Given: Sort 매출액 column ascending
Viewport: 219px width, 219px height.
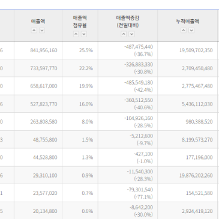Looking at the screenshot, I should [x=34, y=31].
